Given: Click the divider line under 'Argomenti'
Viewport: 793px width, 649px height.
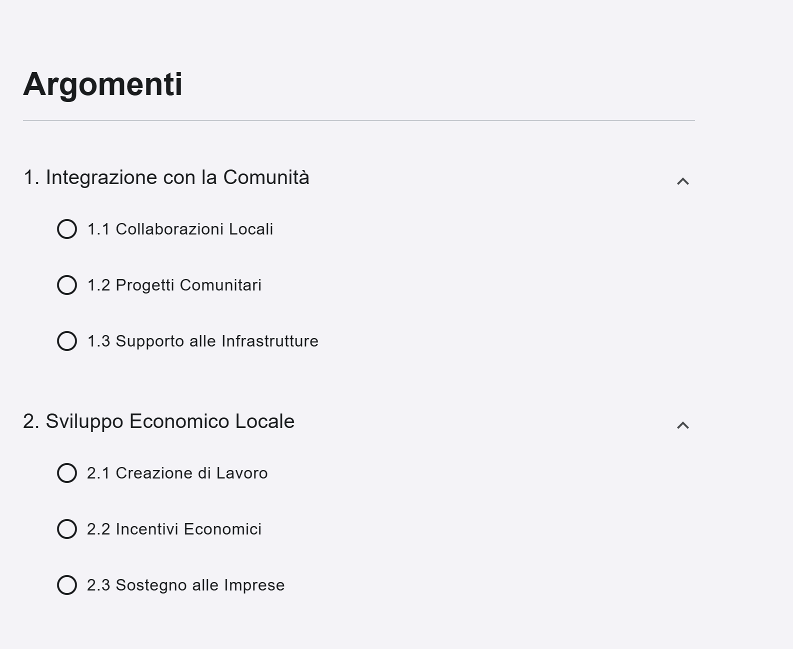Looking at the screenshot, I should click(x=358, y=120).
